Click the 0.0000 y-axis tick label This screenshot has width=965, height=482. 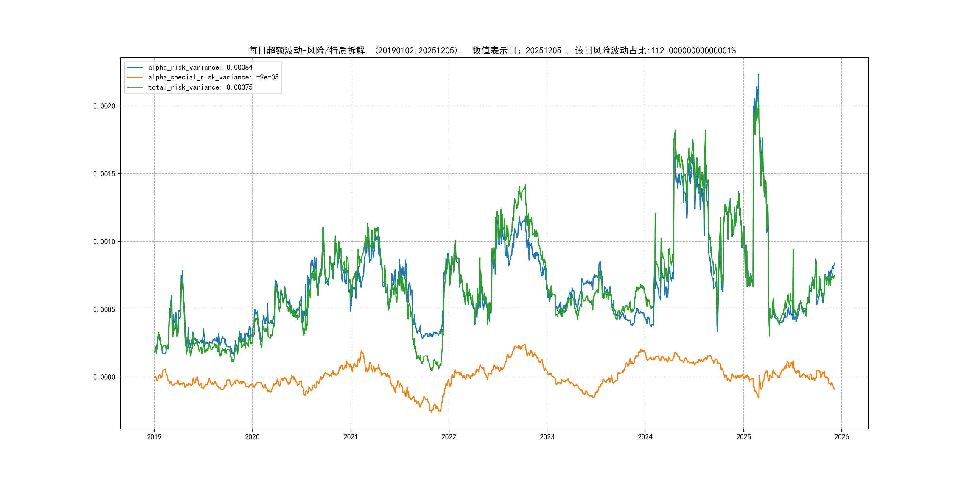click(x=104, y=377)
